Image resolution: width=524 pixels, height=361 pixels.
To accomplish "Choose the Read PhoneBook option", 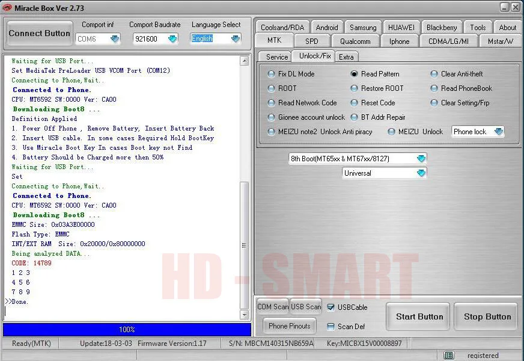I will [434, 88].
